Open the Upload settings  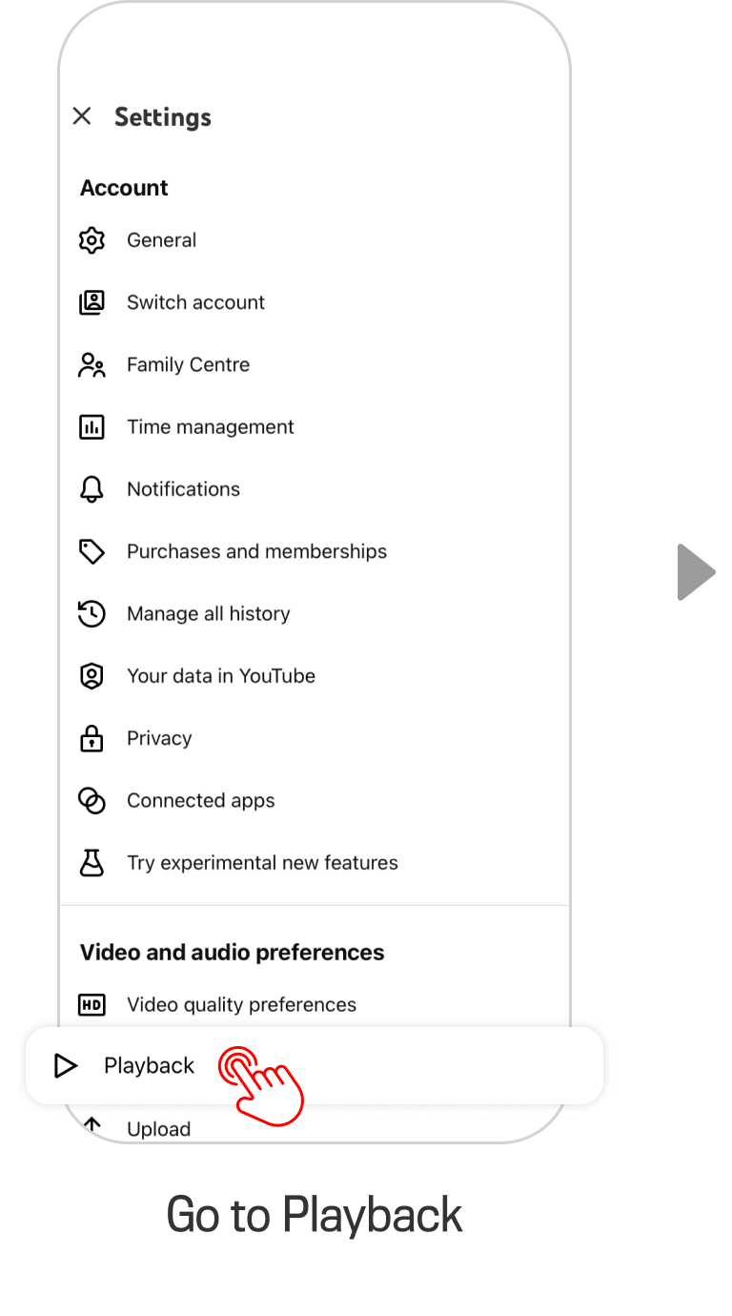[158, 1129]
